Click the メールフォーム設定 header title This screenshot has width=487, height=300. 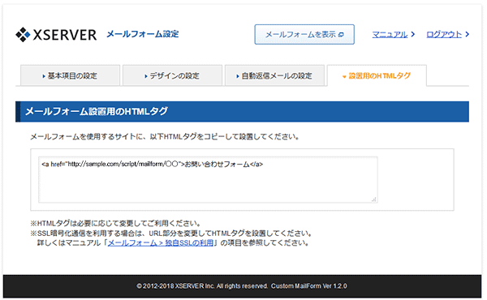click(x=143, y=34)
